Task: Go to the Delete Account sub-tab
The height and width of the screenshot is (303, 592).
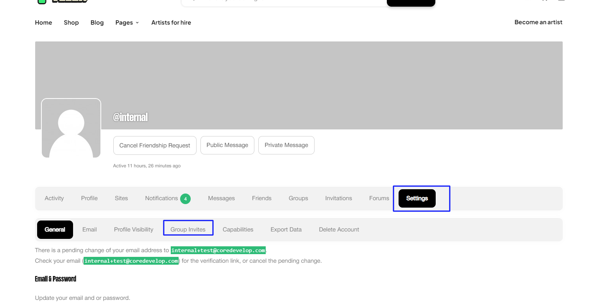Action: (x=339, y=229)
